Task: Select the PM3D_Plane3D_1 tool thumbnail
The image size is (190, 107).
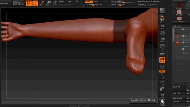Action: (179, 19)
